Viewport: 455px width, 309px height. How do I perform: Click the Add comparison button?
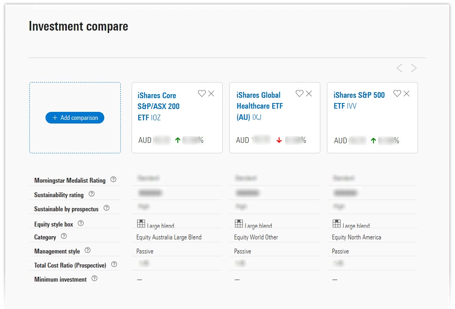click(x=75, y=118)
